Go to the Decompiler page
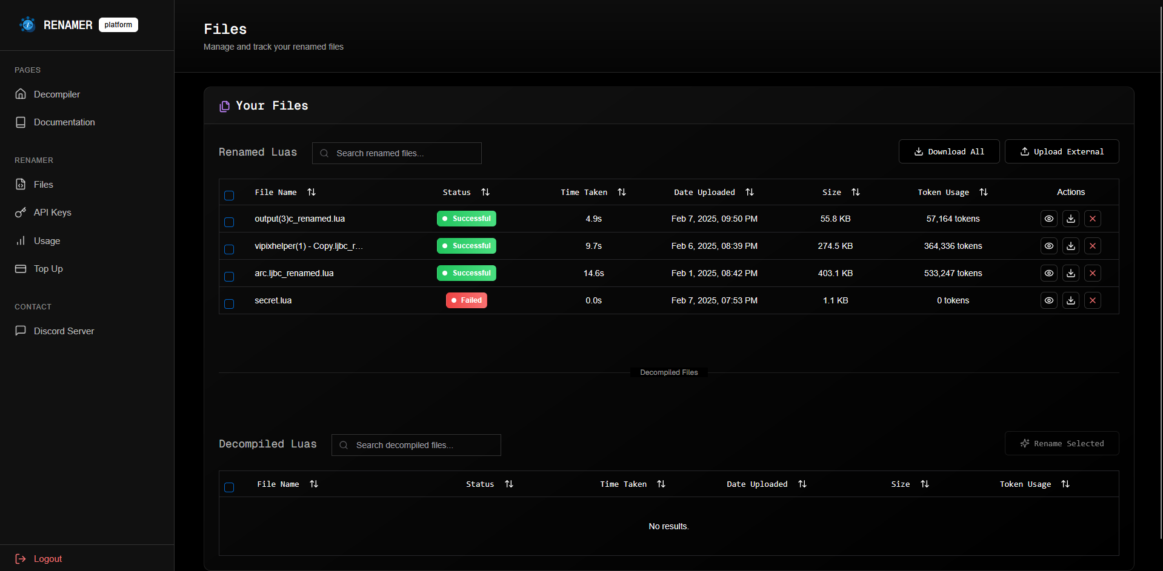 [56, 94]
